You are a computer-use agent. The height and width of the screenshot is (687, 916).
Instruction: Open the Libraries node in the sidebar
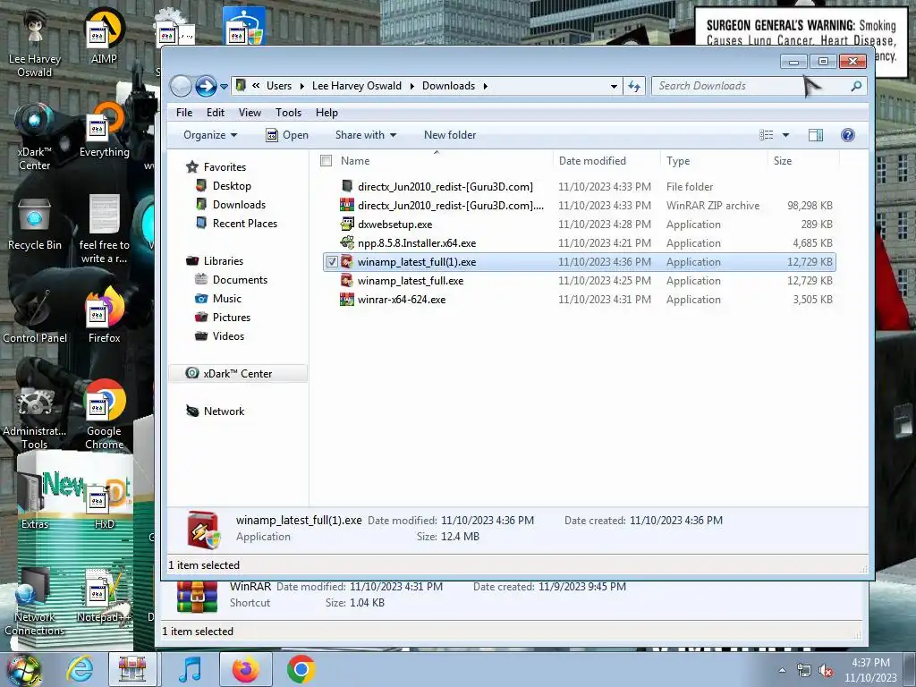tap(223, 260)
